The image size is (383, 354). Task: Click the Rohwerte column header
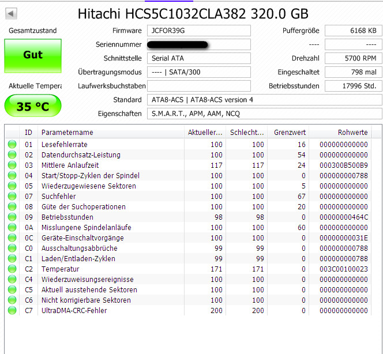tap(340, 133)
